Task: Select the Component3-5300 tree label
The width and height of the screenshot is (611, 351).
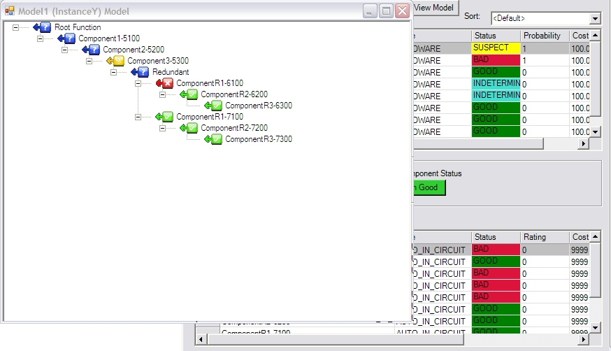Action: pyautogui.click(x=158, y=61)
